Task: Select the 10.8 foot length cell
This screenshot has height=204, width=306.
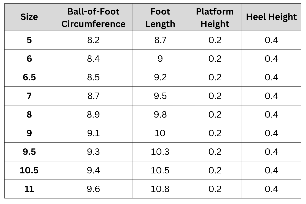Action: click(160, 189)
